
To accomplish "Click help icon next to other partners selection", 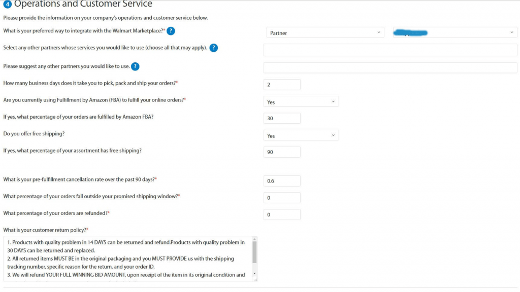I will (x=214, y=48).
